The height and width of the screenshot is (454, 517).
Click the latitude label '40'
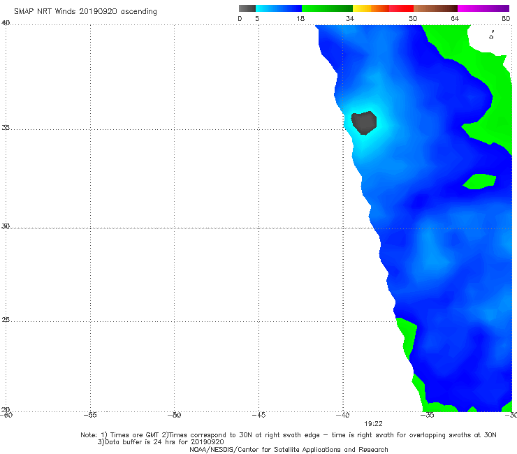(6, 23)
